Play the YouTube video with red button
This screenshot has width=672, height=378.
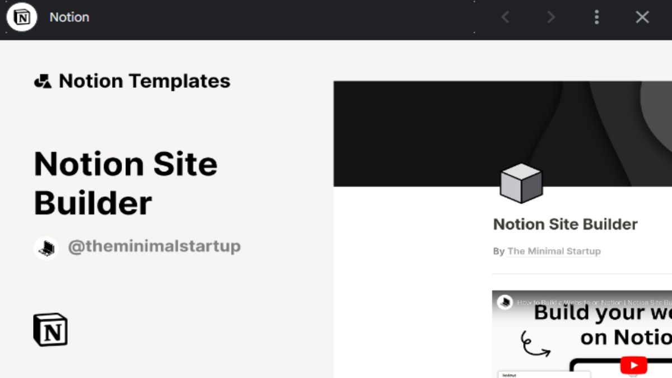point(634,366)
